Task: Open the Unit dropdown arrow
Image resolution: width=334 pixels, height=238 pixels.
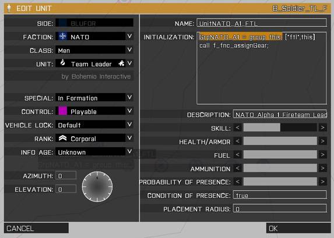Action: point(129,63)
